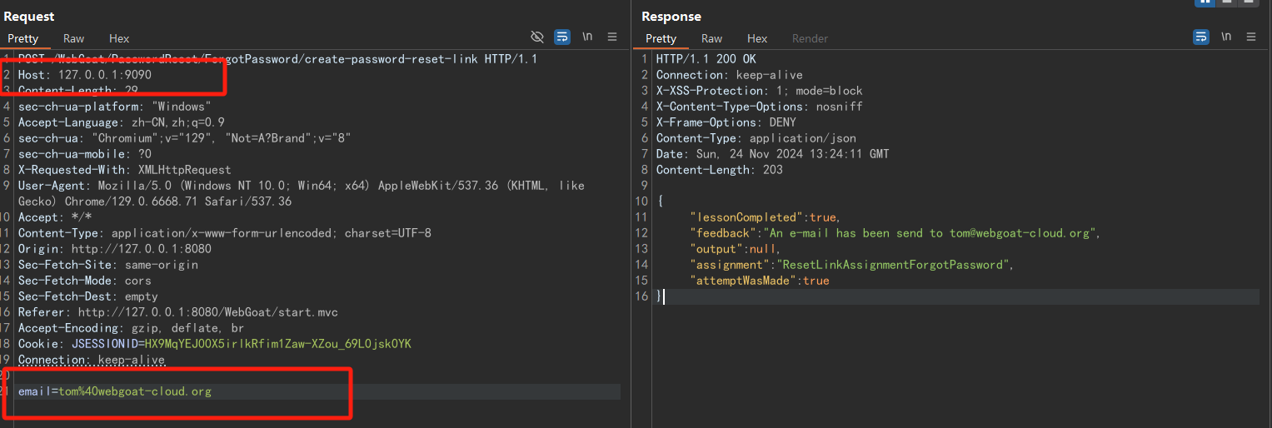Click the Referer start.mvc header line

coord(178,312)
